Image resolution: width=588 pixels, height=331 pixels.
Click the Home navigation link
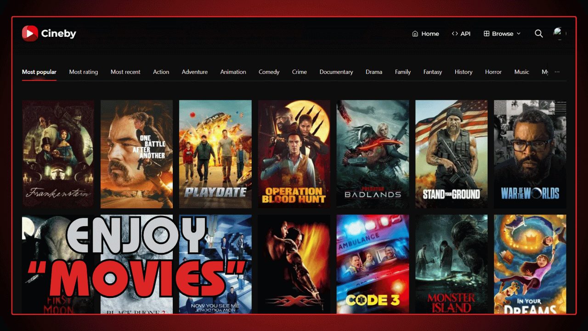430,34
